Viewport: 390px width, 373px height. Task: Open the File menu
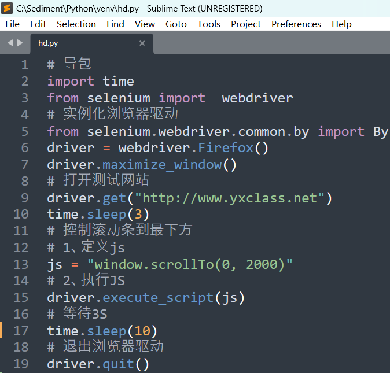[12, 24]
